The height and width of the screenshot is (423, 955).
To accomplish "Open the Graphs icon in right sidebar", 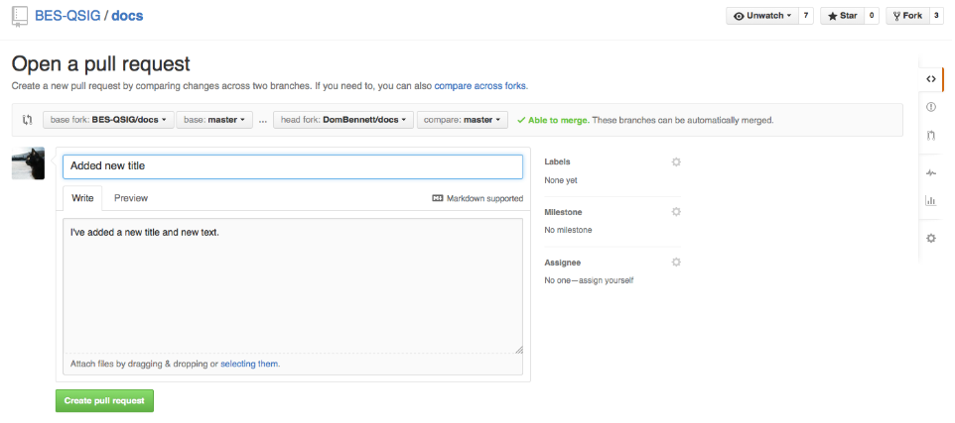I will 930,200.
